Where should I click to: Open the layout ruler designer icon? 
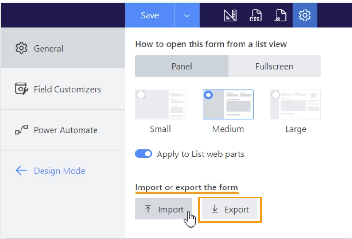[x=230, y=16]
